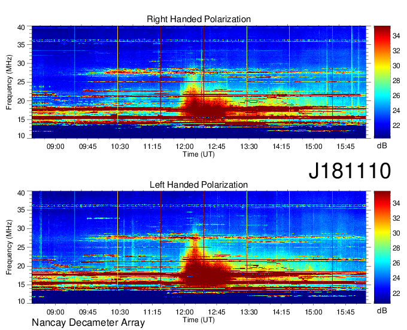
Task: Click the 20 MHz tick of Right Handed plot
Action: [x=21, y=101]
